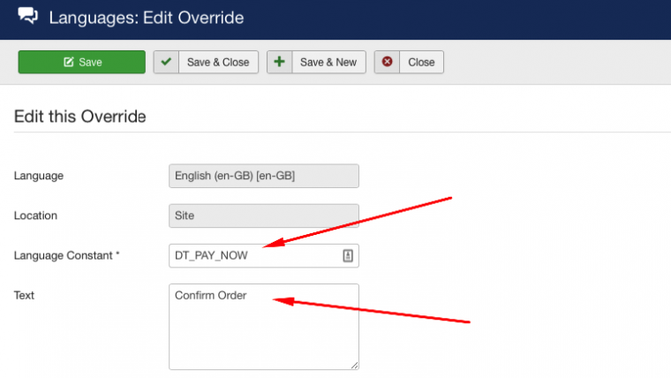Click the disabled Language field English (en-GB)

click(264, 176)
